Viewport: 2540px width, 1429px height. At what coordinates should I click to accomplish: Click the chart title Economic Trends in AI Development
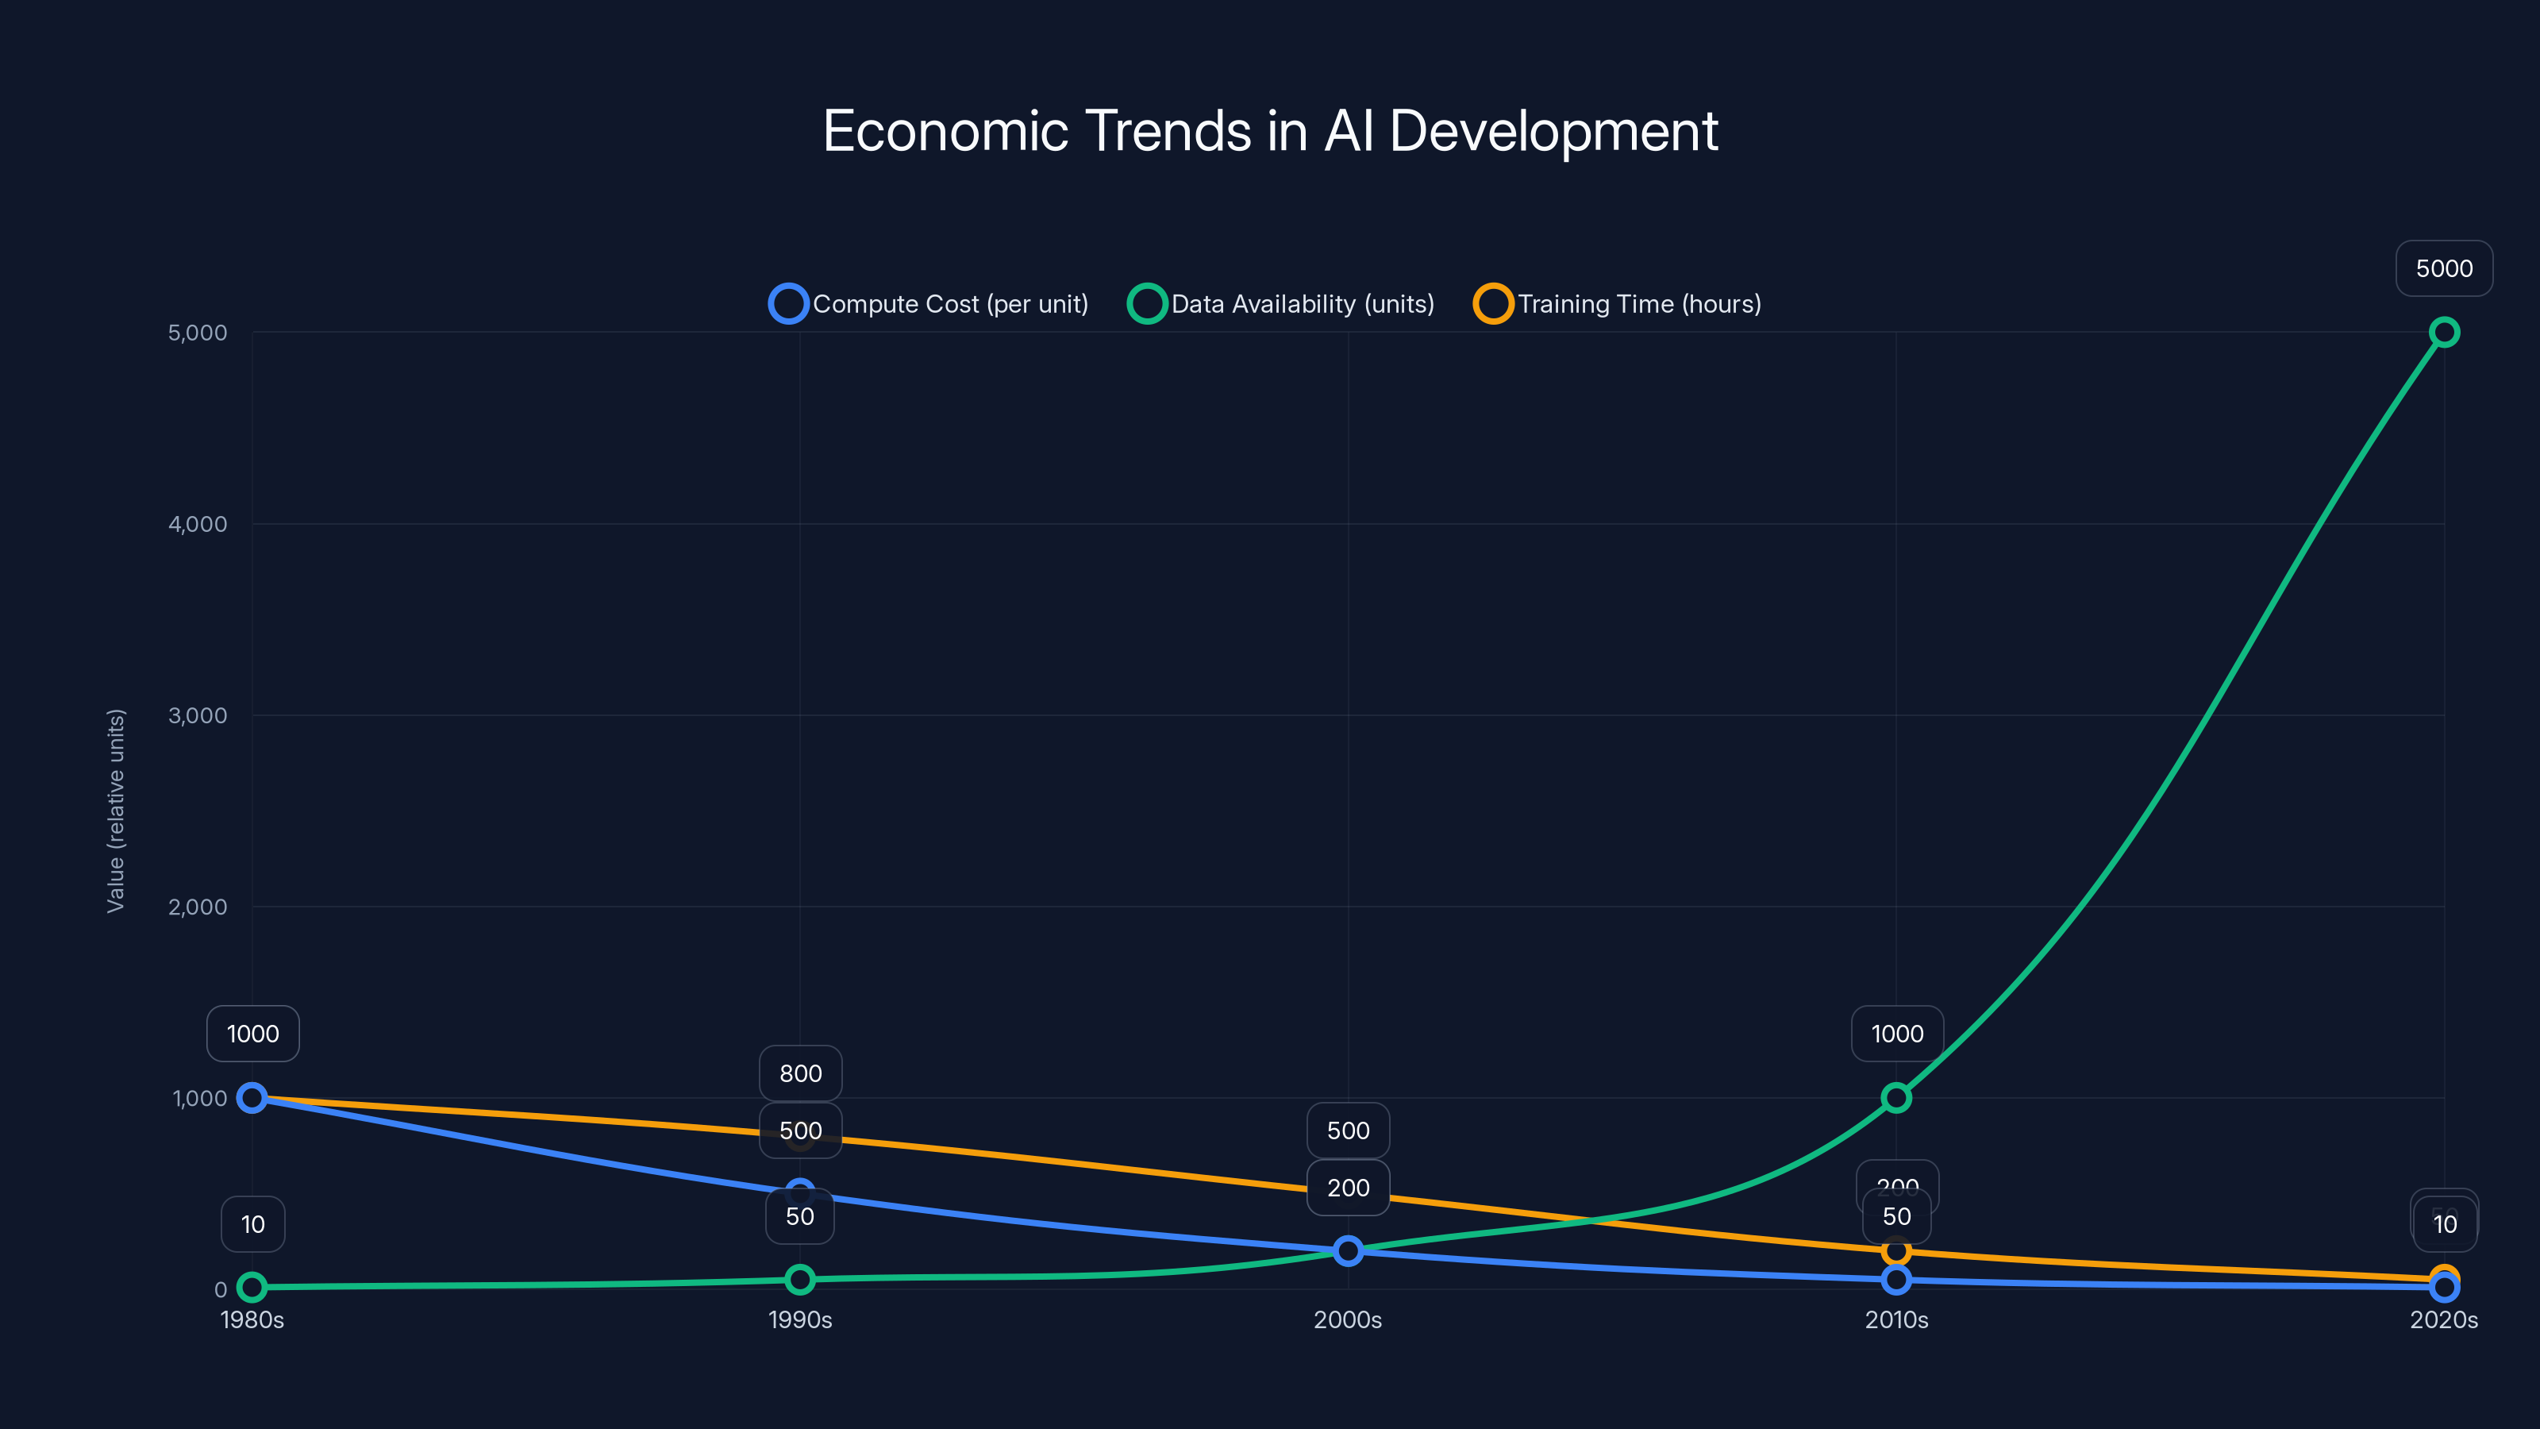(1270, 130)
